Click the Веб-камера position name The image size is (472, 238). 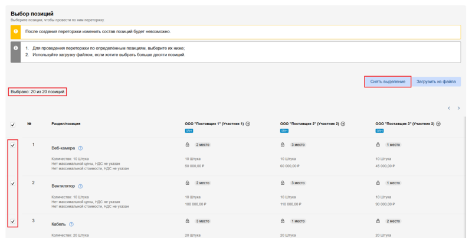(x=63, y=148)
